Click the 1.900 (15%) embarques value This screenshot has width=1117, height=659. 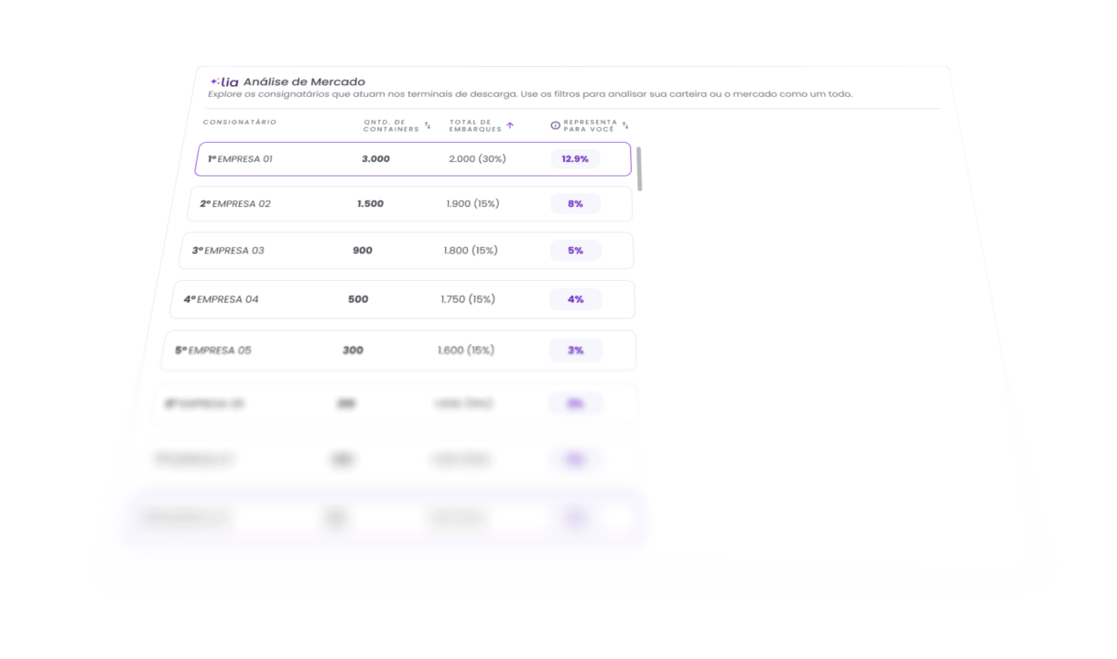tap(473, 204)
